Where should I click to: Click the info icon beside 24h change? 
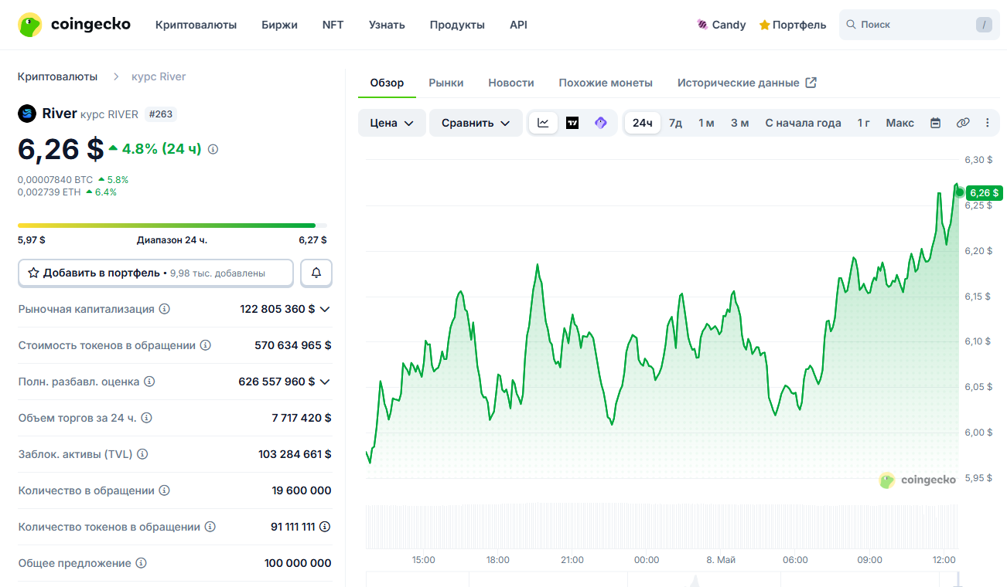click(213, 149)
